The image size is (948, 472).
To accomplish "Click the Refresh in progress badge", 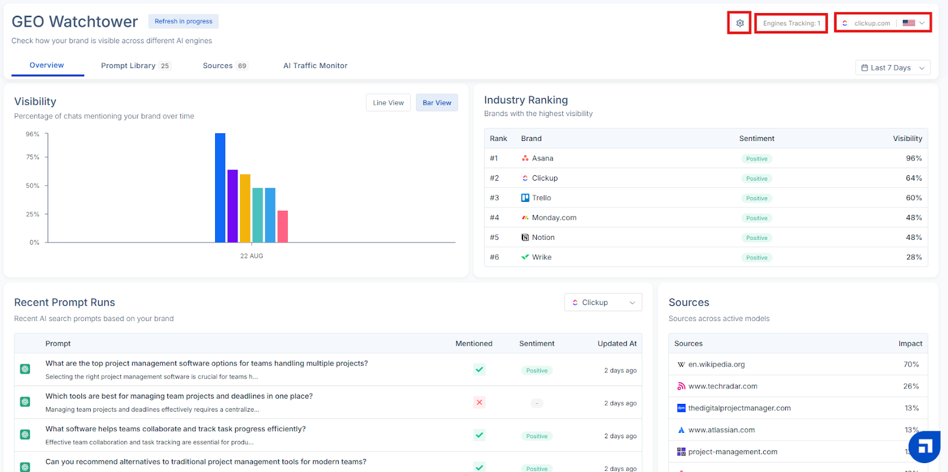I will tap(183, 21).
